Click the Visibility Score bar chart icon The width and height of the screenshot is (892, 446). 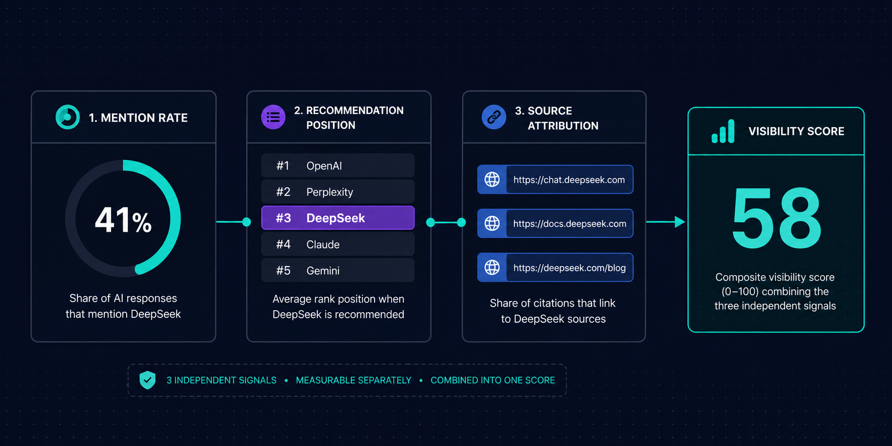pos(723,131)
